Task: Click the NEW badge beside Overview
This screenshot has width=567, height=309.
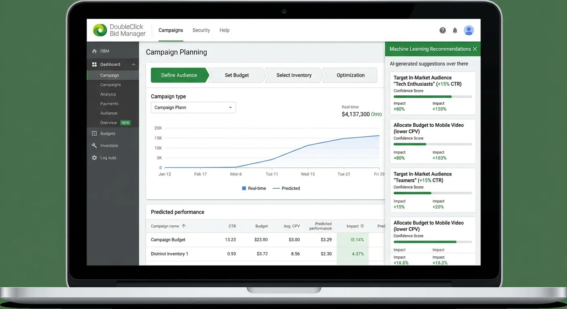Action: click(x=126, y=123)
